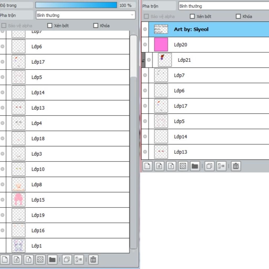This screenshot has height=269, width=269.
Task: Click the Lớp21 clipping arrow indicator
Action: pos(143,61)
